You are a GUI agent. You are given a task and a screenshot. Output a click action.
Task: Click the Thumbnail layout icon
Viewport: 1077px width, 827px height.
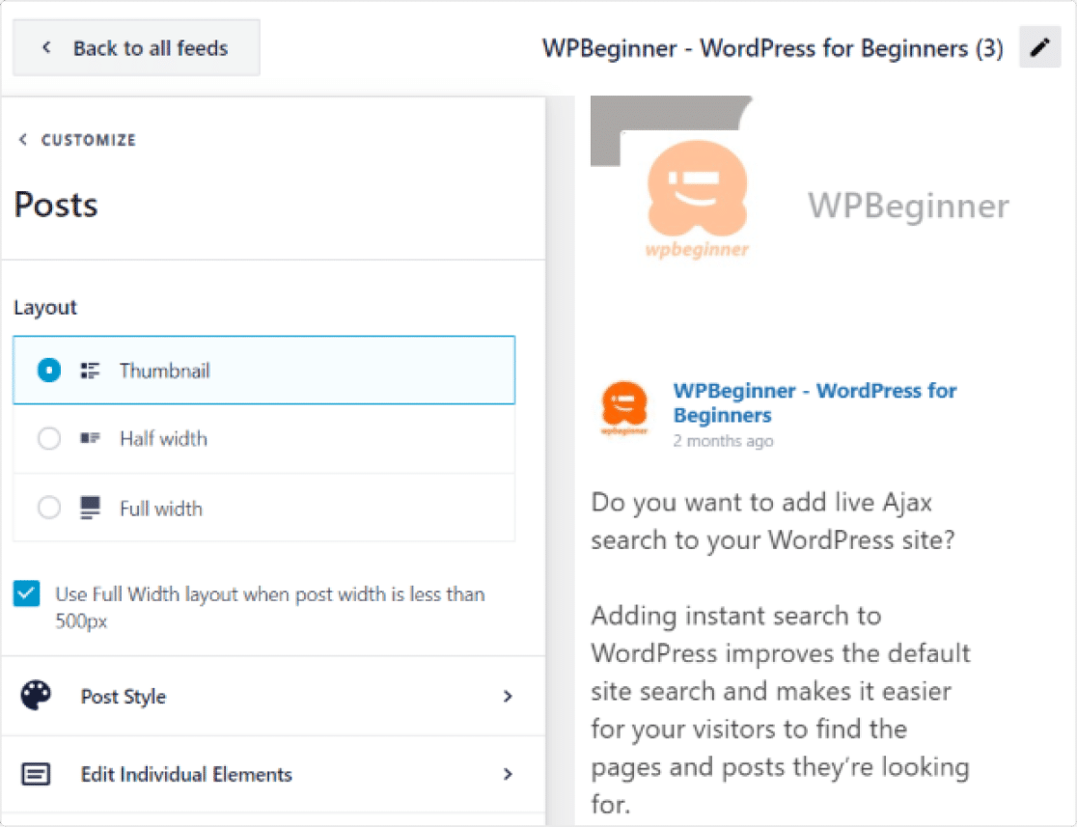coord(90,371)
